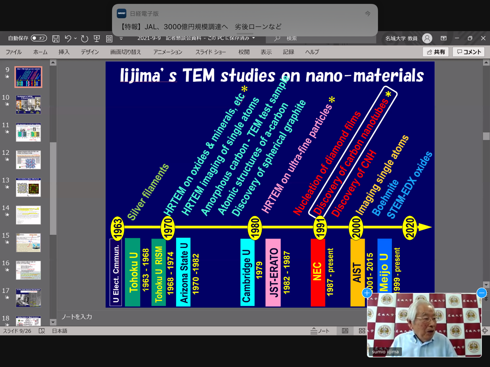The image size is (490, 367).
Task: Shrink video overlay with blue minus button
Action: [x=482, y=293]
